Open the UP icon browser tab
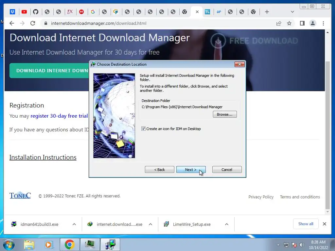335x251 pixels. (219, 12)
